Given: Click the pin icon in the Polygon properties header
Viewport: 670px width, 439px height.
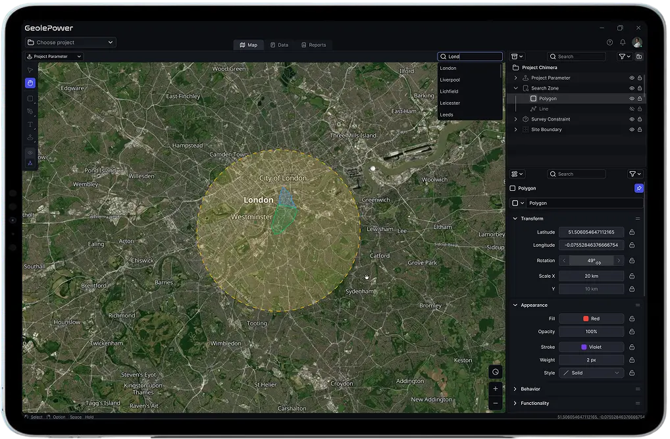Looking at the screenshot, I should coord(638,188).
